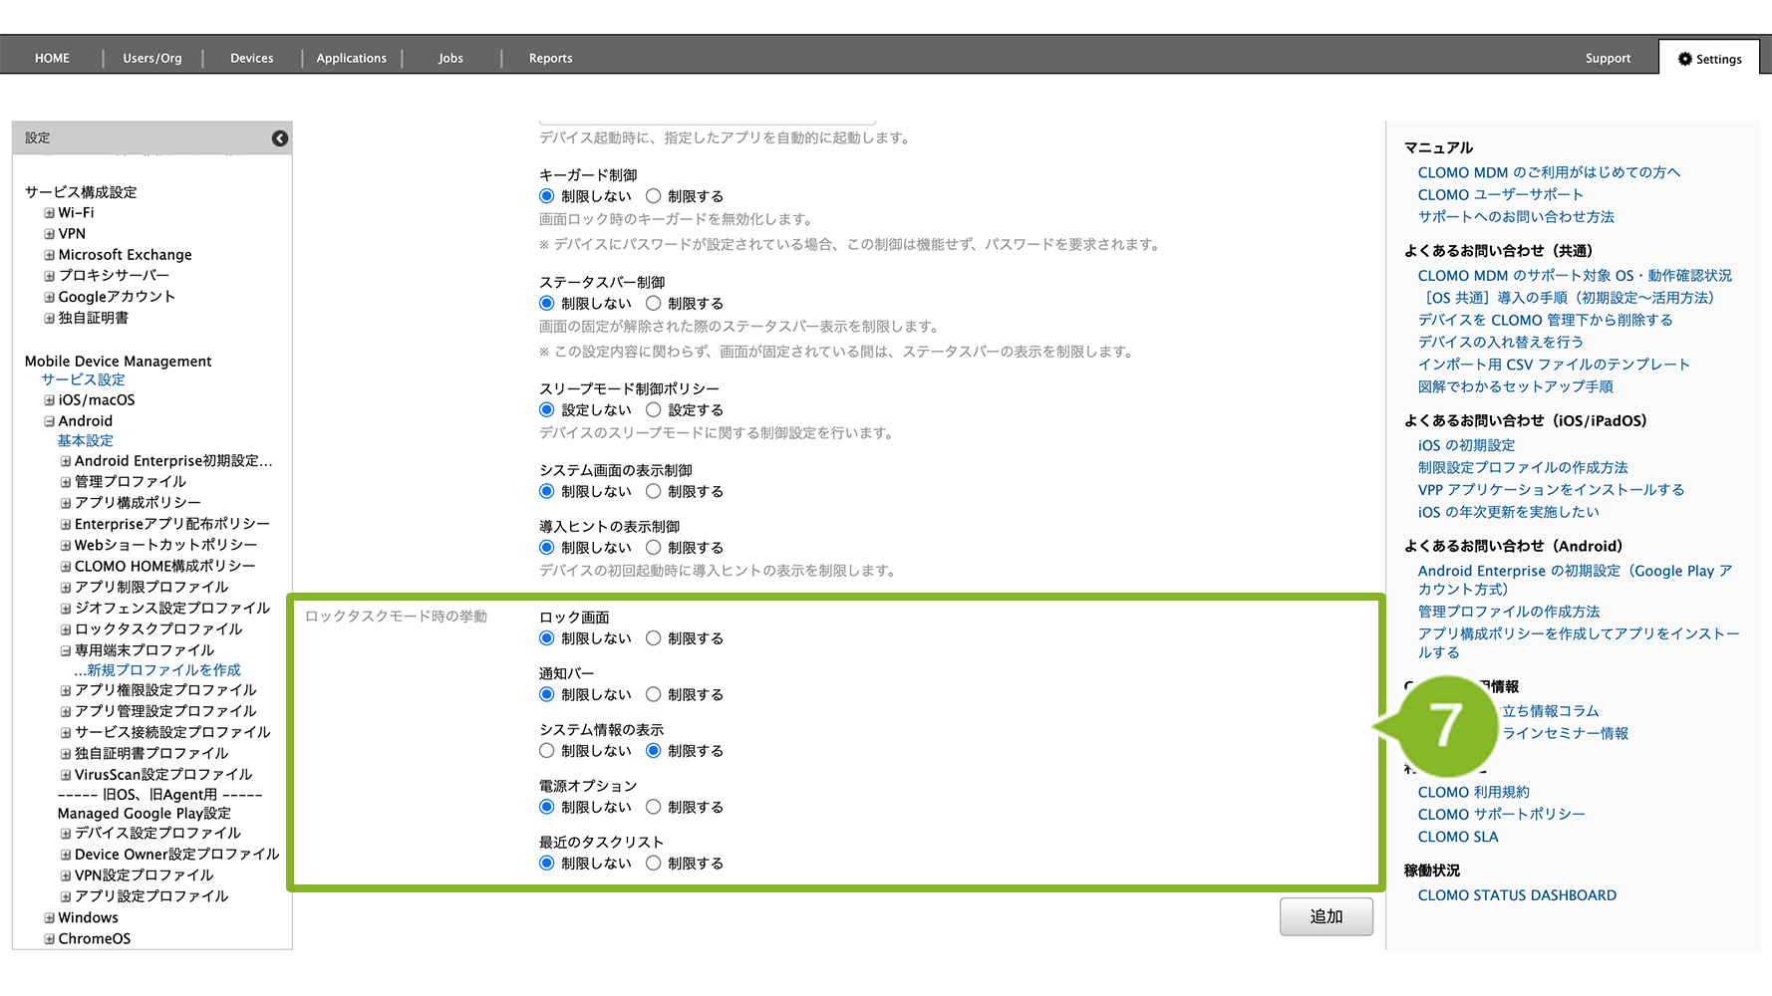Click the 追加 button
The image size is (1772, 996).
[x=1326, y=916]
